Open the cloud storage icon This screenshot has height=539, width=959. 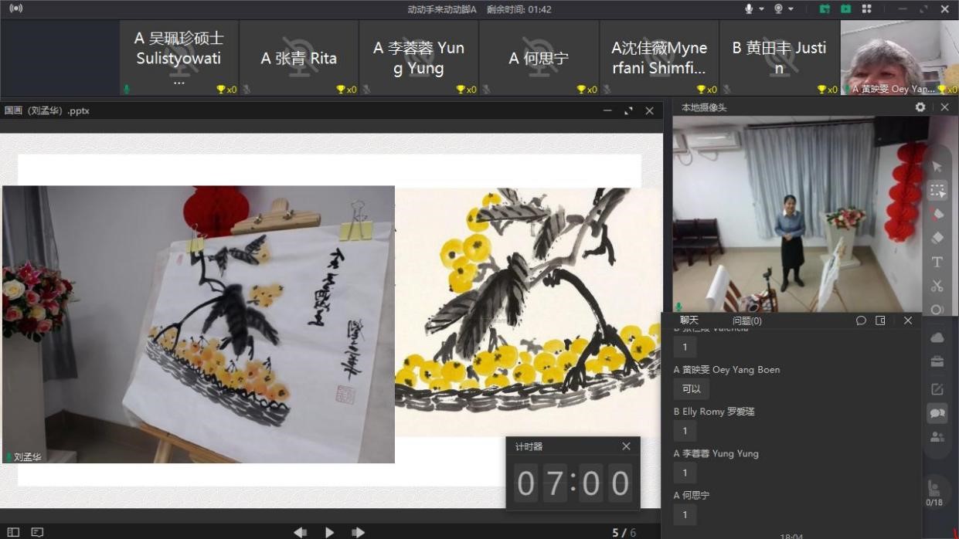click(937, 337)
